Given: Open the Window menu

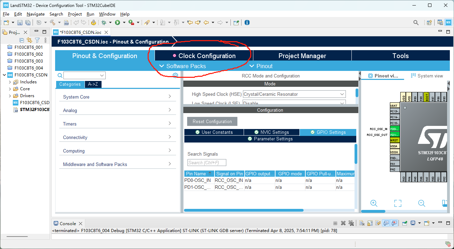Looking at the screenshot, I should [107, 14].
